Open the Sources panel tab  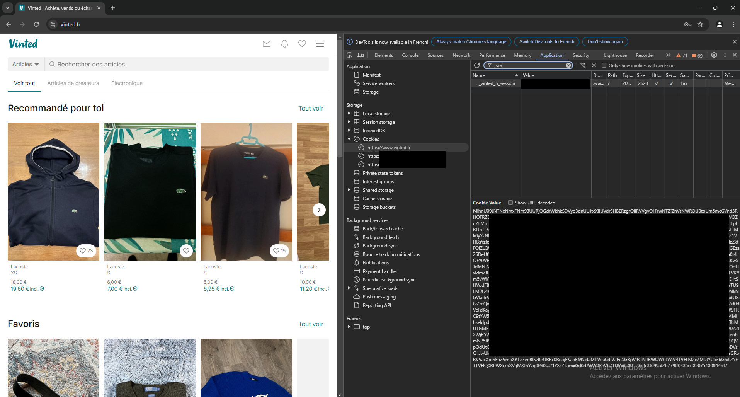[435, 55]
